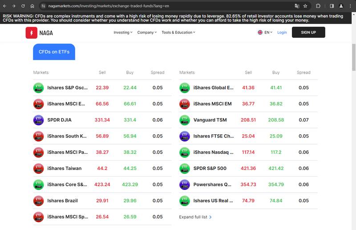Open iShares Nasdaq ... market name
Image resolution: width=356 pixels, height=230 pixels.
tap(214, 152)
